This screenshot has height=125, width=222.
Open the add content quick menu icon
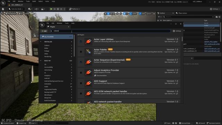tap(30, 9)
